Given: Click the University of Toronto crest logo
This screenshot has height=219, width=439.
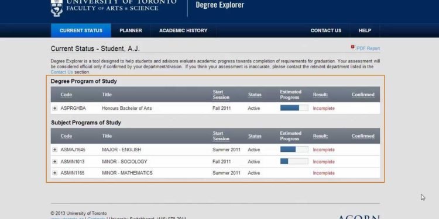Looking at the screenshot, I should coord(57,8).
